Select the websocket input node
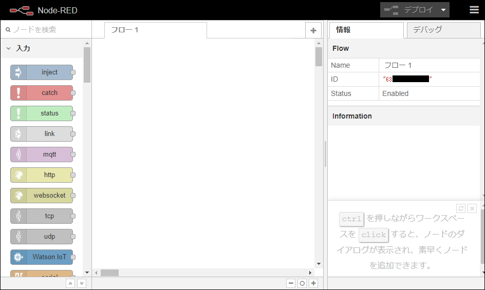The width and height of the screenshot is (485, 290). [x=42, y=196]
